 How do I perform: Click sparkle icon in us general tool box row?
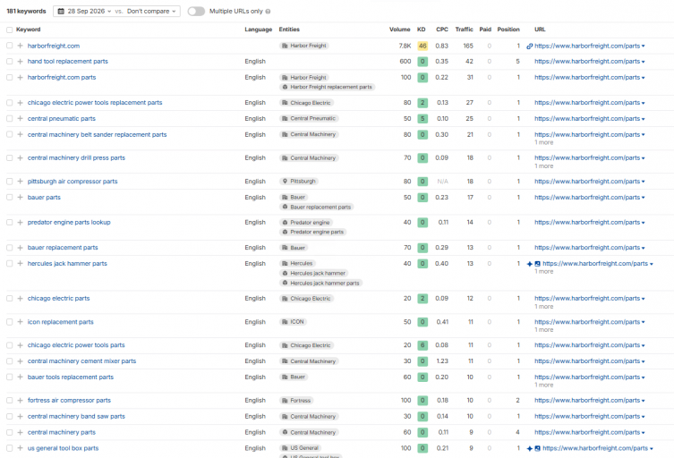coord(530,448)
